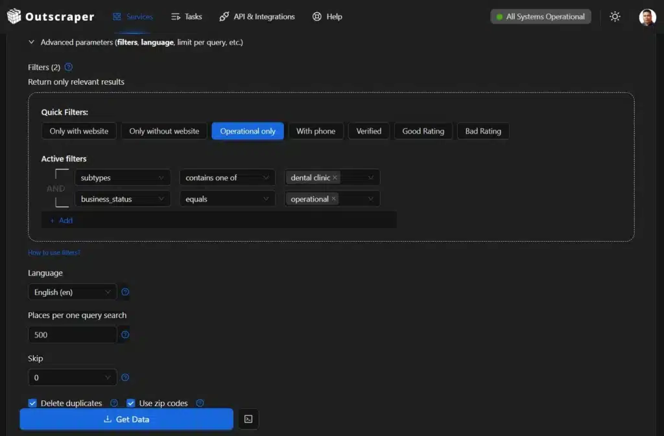Click the Get Data button
The width and height of the screenshot is (664, 436).
(126, 419)
